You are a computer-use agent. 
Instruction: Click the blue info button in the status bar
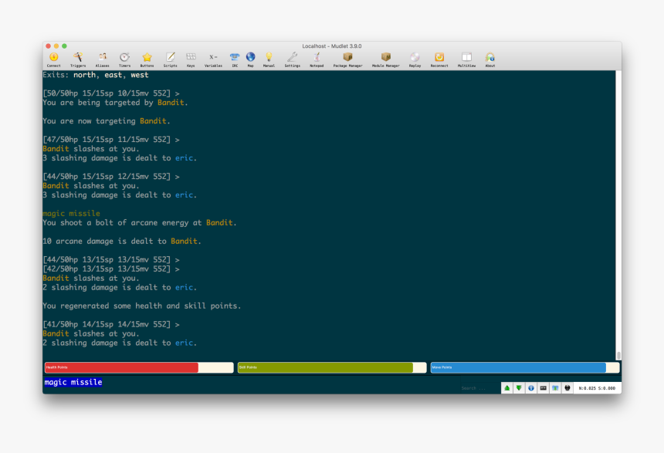[530, 387]
